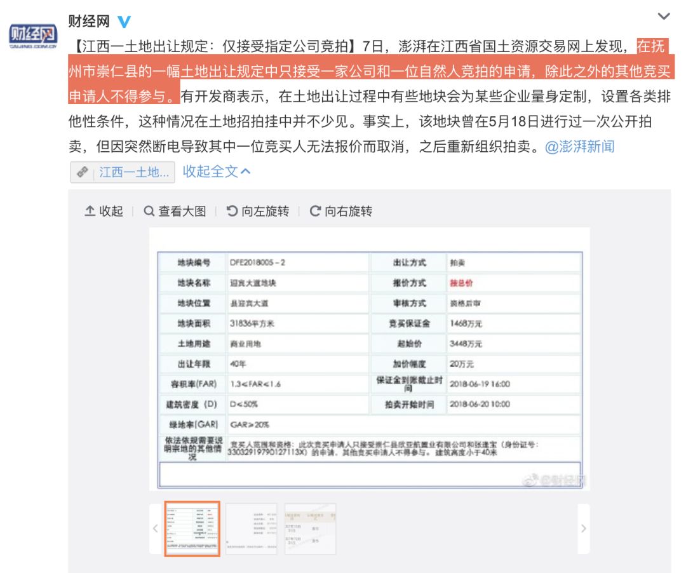Viewport: 686px width, 573px height.
Task: Click the 资格后审 review method value
Action: (465, 303)
